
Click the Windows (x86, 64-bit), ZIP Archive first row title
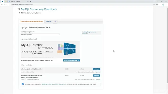tap(32, 69)
